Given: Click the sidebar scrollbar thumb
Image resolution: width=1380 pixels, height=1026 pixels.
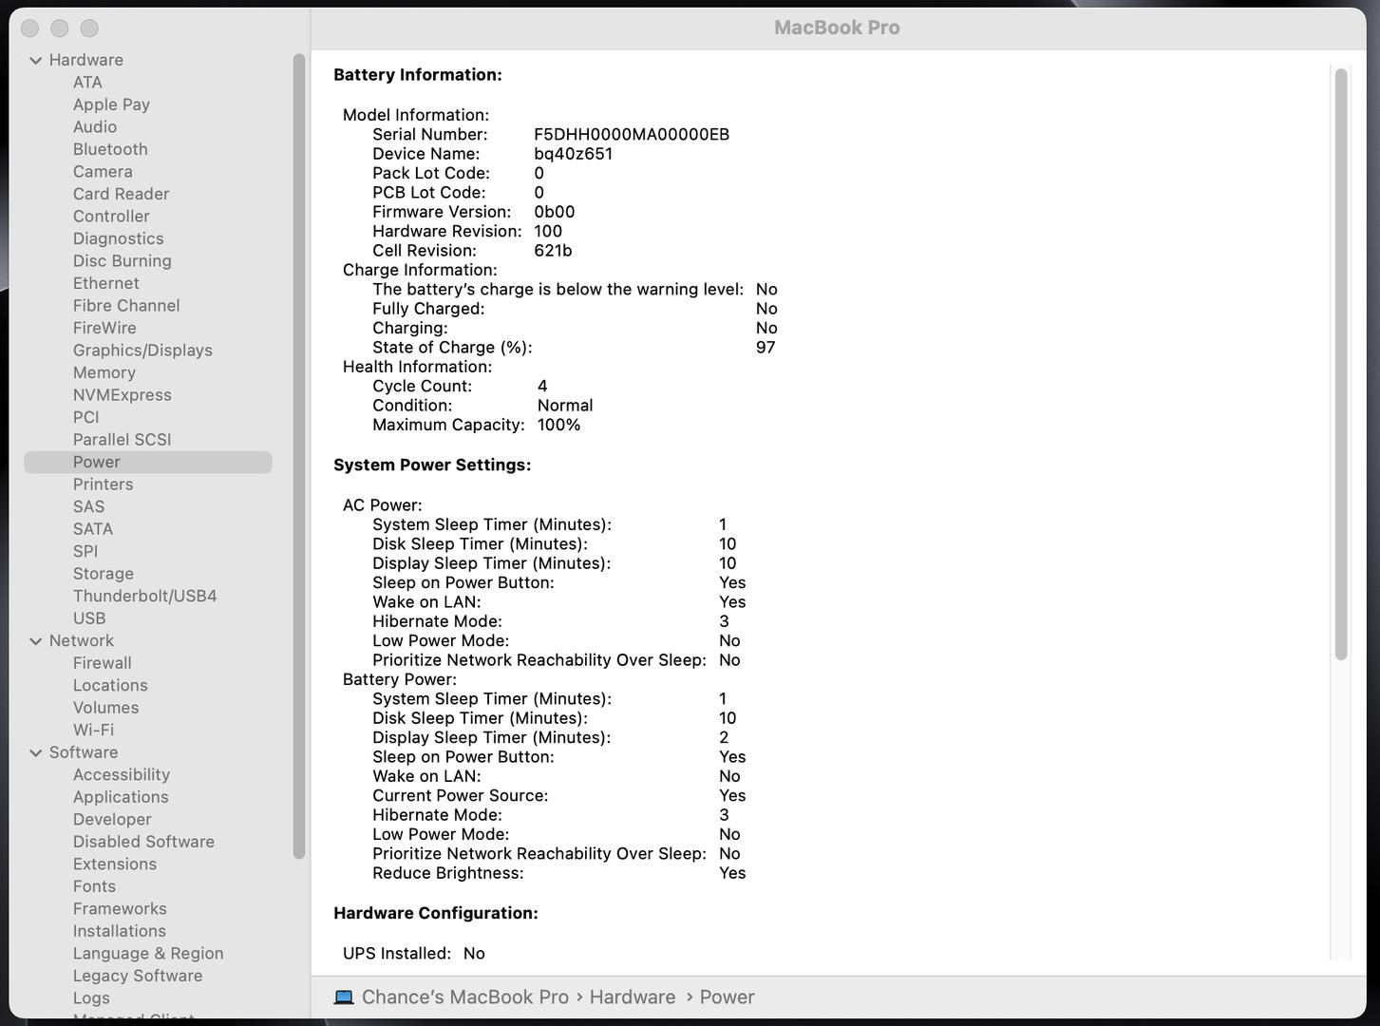Looking at the screenshot, I should [299, 456].
